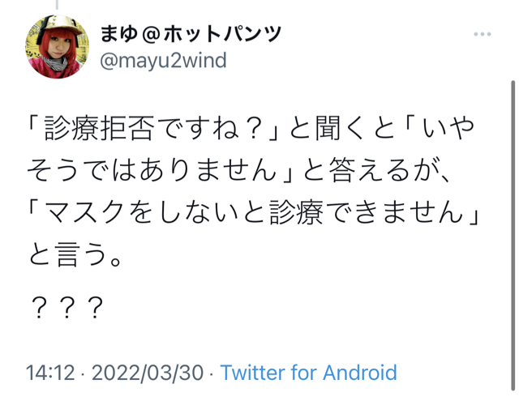Screen dimensions: 519x401
Task: Select the thread connector line above the avatar
Action: click(57, 5)
